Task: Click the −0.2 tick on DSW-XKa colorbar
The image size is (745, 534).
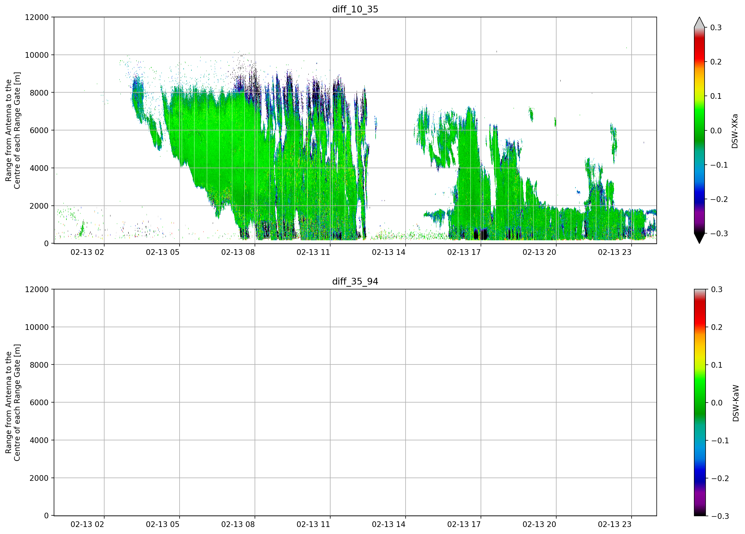Action: (x=719, y=199)
